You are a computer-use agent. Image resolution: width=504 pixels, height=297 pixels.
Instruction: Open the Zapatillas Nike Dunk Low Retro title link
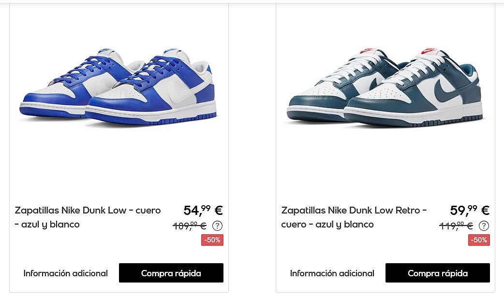354,217
